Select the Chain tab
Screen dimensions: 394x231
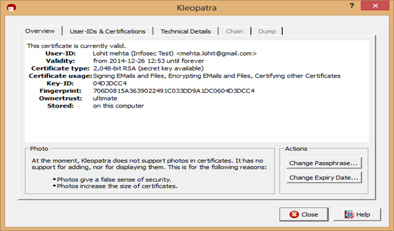[x=235, y=31]
